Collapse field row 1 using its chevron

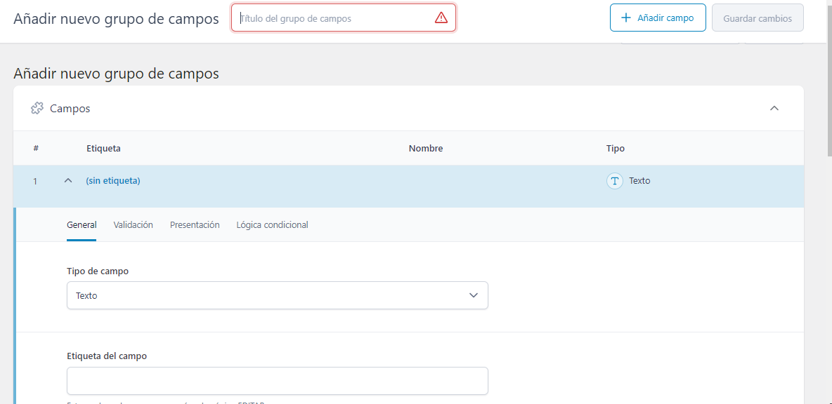[68, 181]
